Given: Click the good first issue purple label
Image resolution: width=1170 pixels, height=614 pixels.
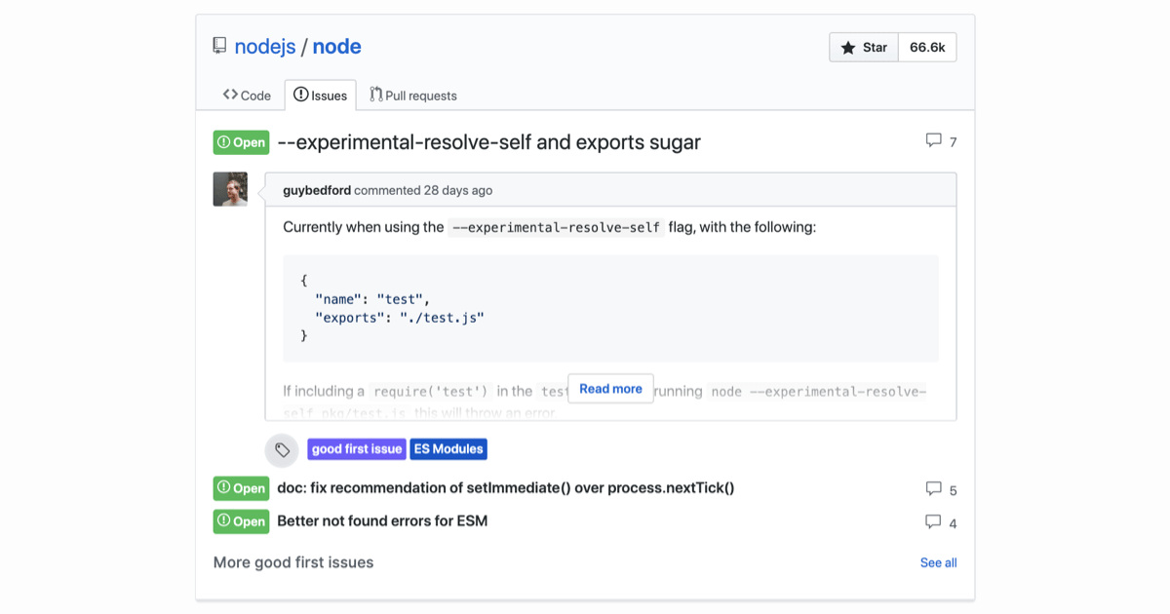Looking at the screenshot, I should tap(357, 449).
